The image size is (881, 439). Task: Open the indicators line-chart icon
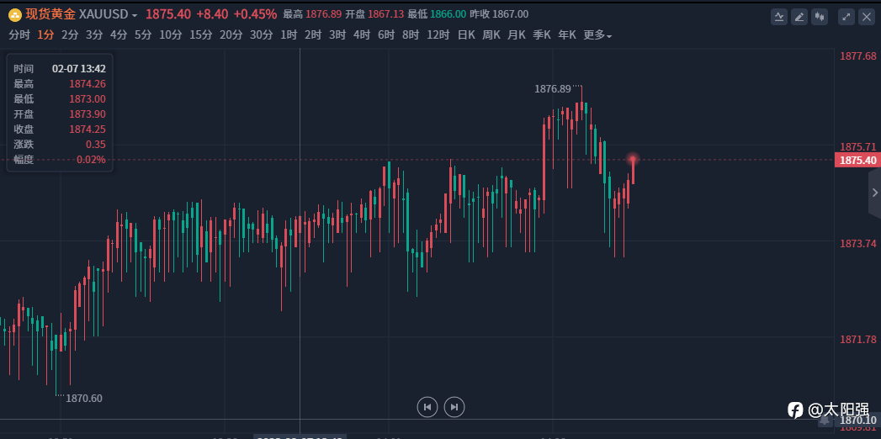779,16
